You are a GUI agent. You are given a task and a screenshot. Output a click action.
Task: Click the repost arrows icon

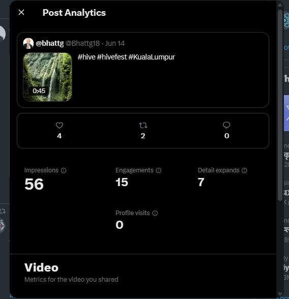click(x=143, y=125)
